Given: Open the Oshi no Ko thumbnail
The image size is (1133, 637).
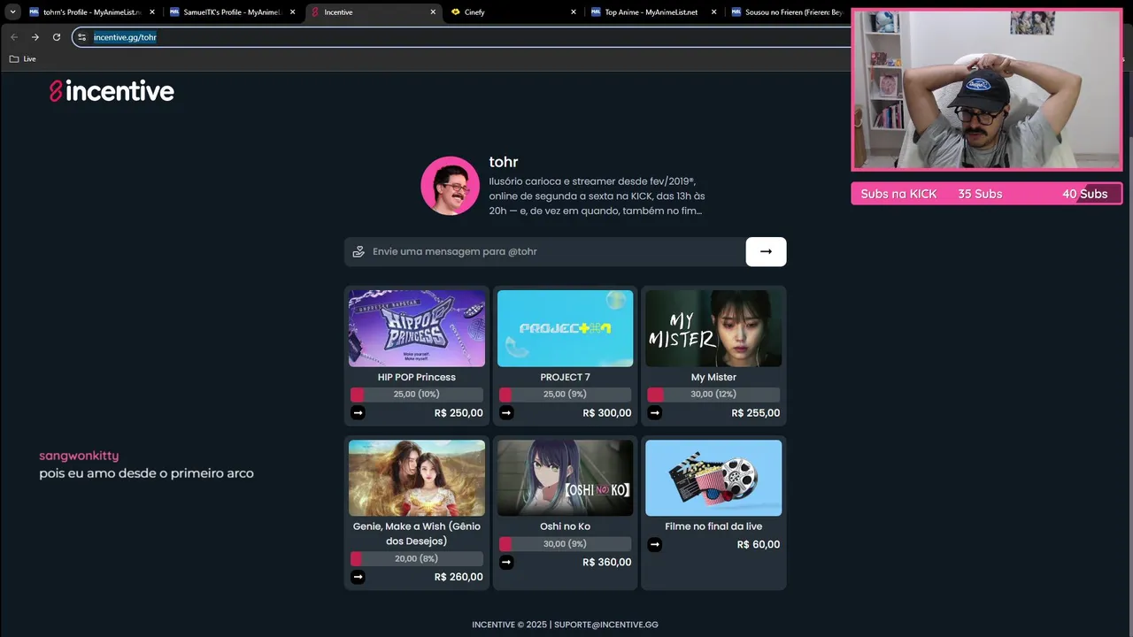Looking at the screenshot, I should (565, 478).
